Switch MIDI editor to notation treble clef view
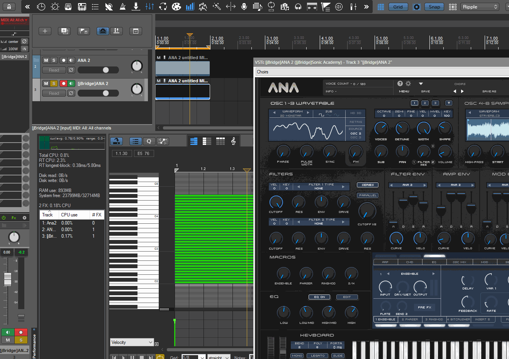Screen dimensions: 509x359 pyautogui.click(x=233, y=141)
